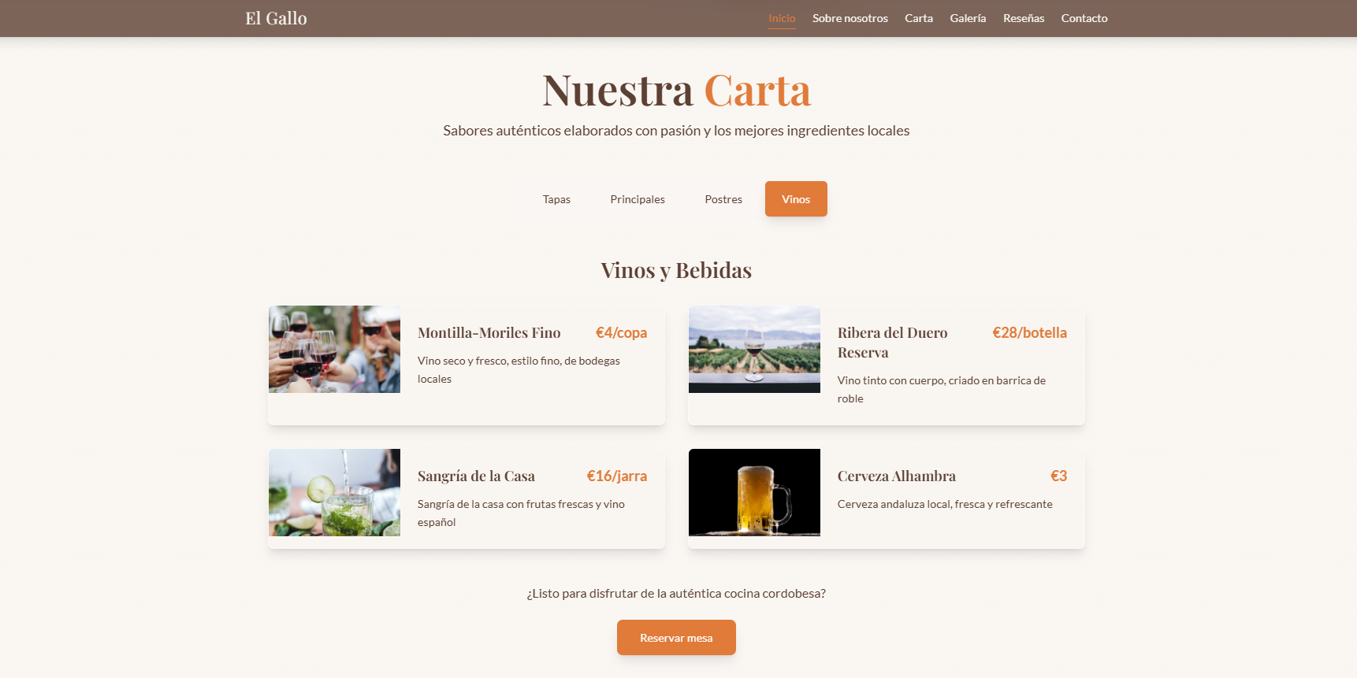Visit the Reseñas section link
The width and height of the screenshot is (1357, 678).
pyautogui.click(x=1023, y=18)
